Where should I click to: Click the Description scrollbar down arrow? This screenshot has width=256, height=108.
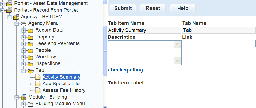(x=177, y=61)
